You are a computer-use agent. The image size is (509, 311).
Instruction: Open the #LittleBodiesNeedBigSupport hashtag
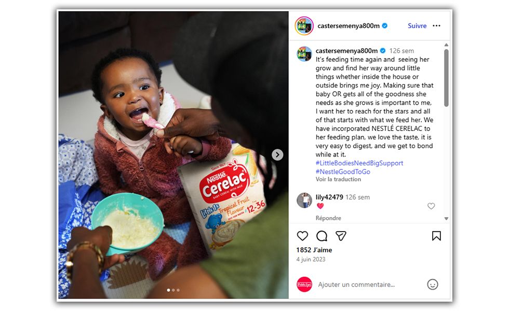(359, 163)
